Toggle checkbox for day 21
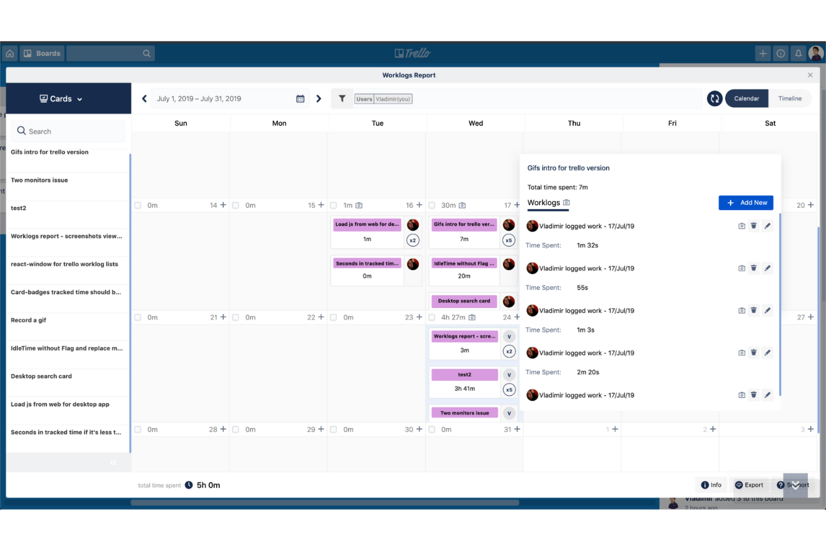 point(138,318)
